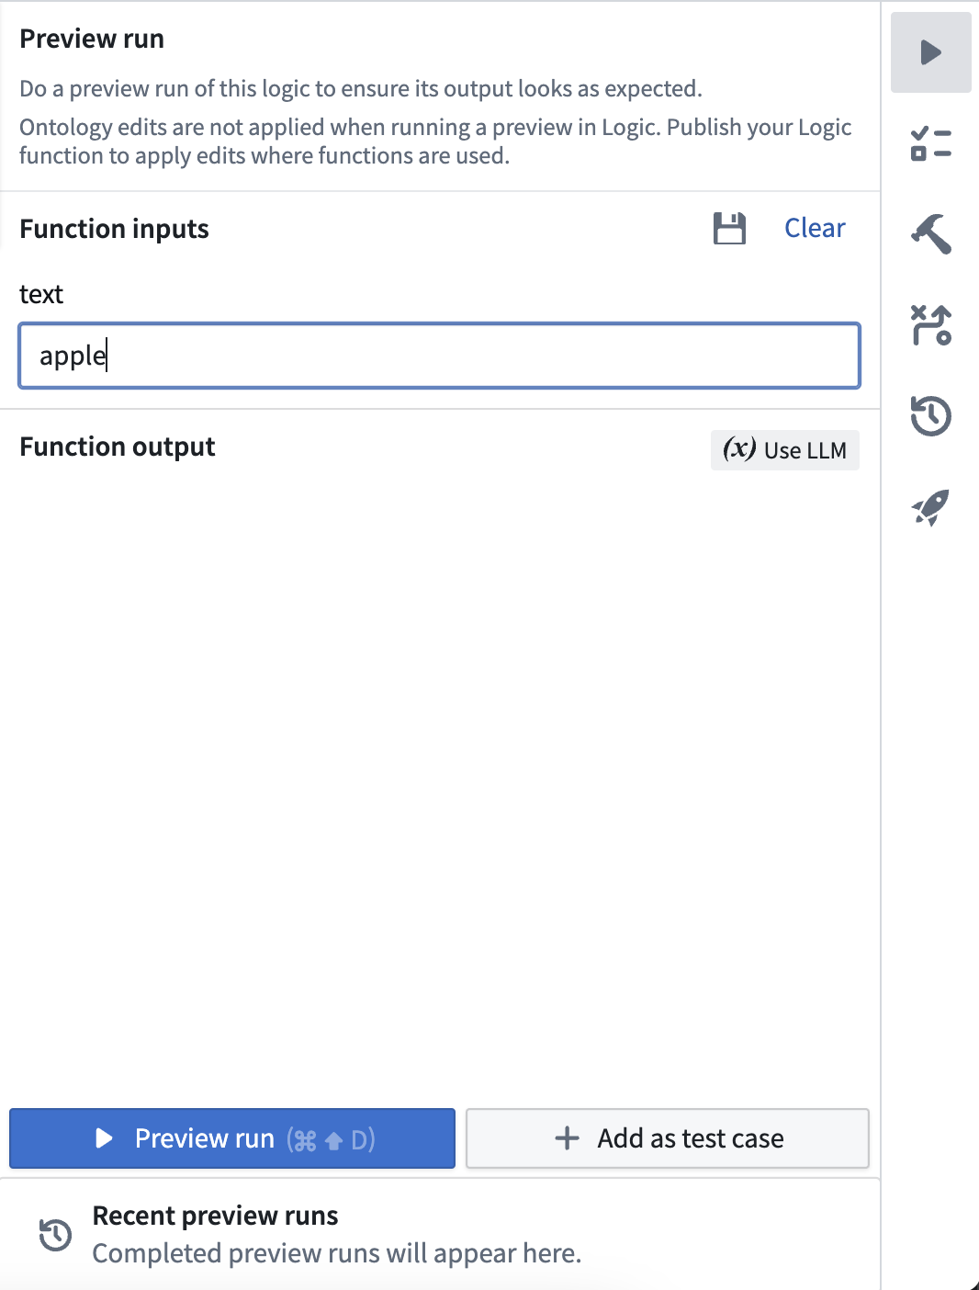Open the version history clock icon in sidebar
This screenshot has height=1290, width=979.
[x=930, y=415]
